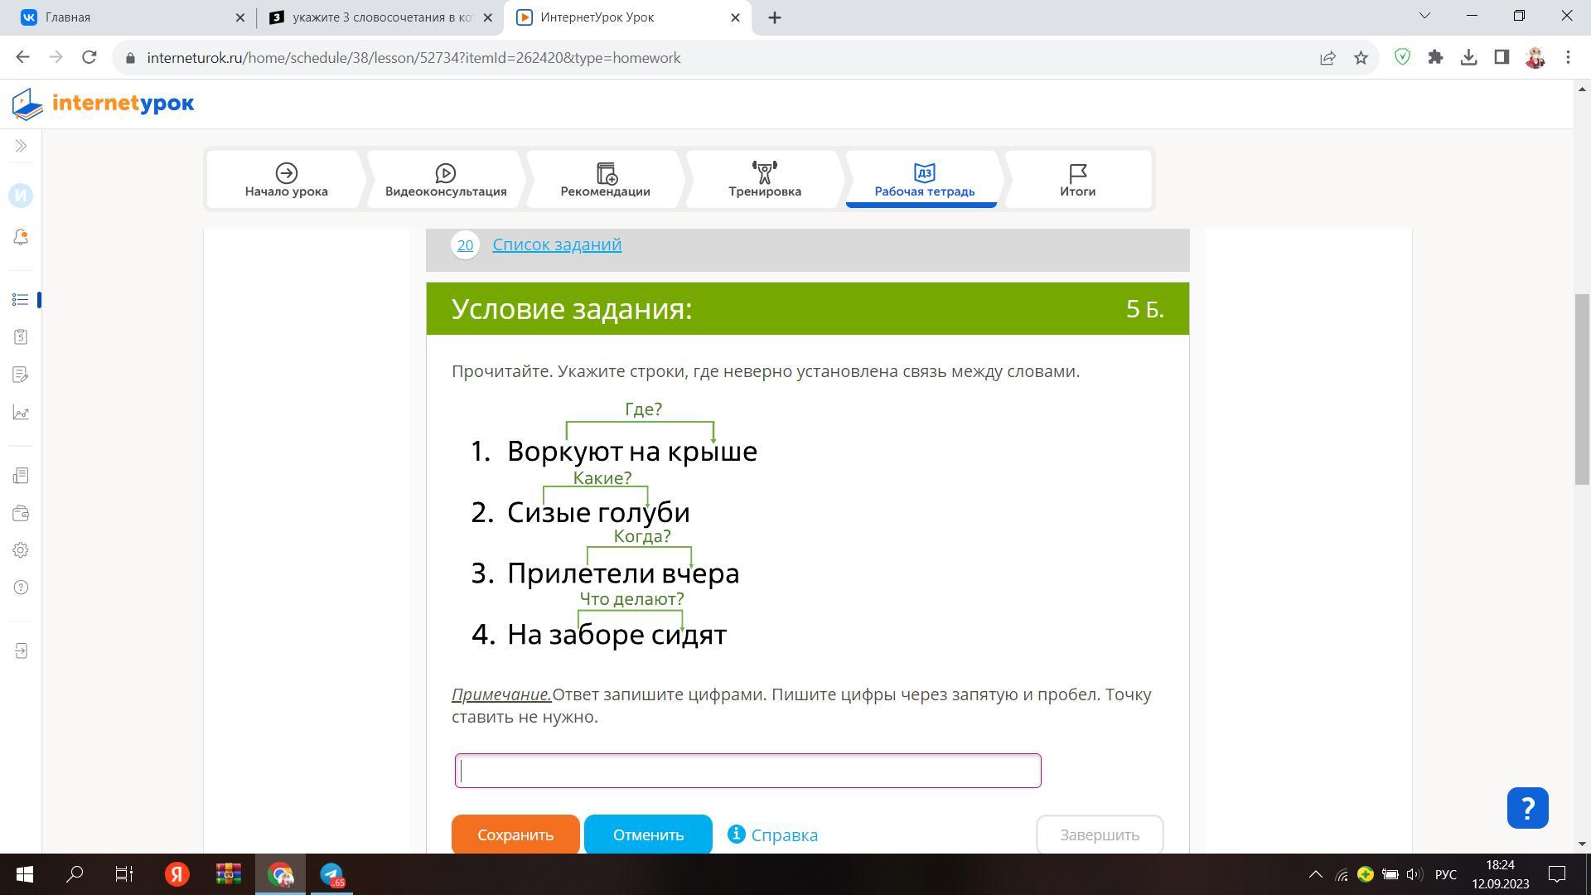Open the Chrome extensions puzzle icon
The height and width of the screenshot is (895, 1591).
click(x=1435, y=57)
